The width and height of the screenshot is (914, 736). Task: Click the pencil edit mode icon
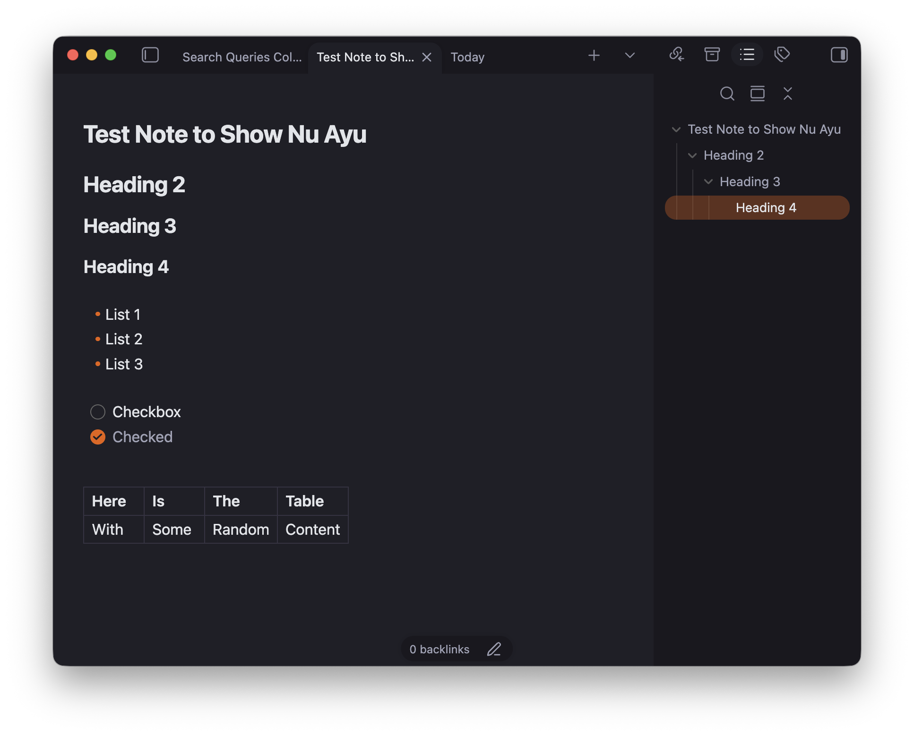point(494,650)
